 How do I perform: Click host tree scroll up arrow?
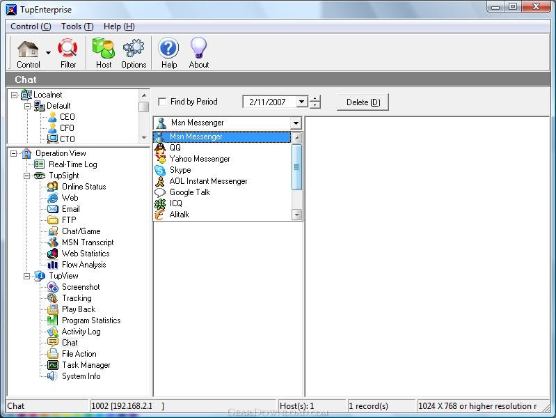(144, 95)
